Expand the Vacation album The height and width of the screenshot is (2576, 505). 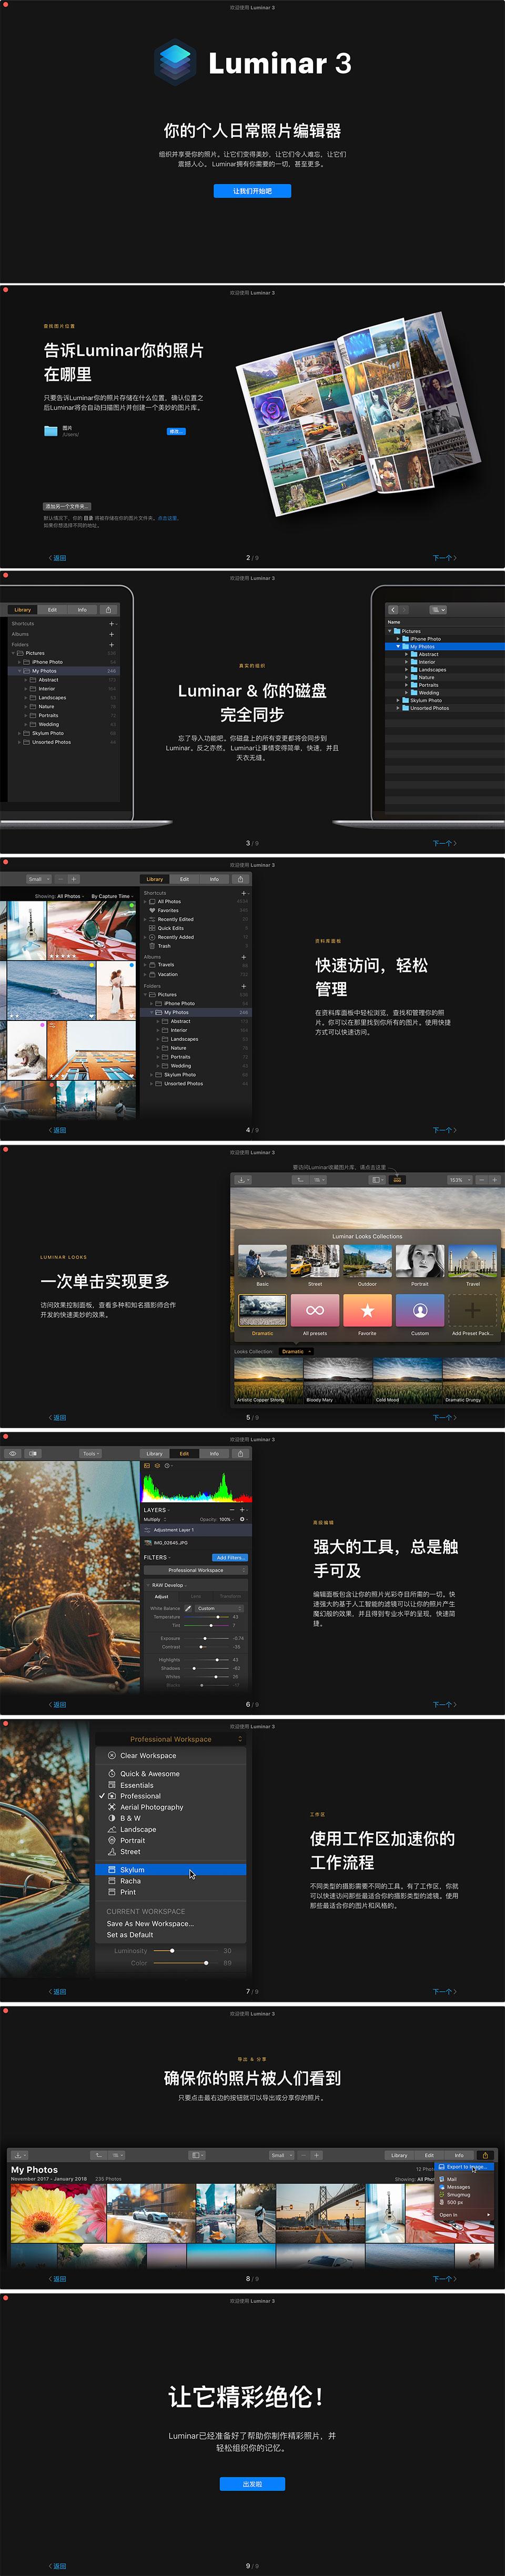click(145, 974)
